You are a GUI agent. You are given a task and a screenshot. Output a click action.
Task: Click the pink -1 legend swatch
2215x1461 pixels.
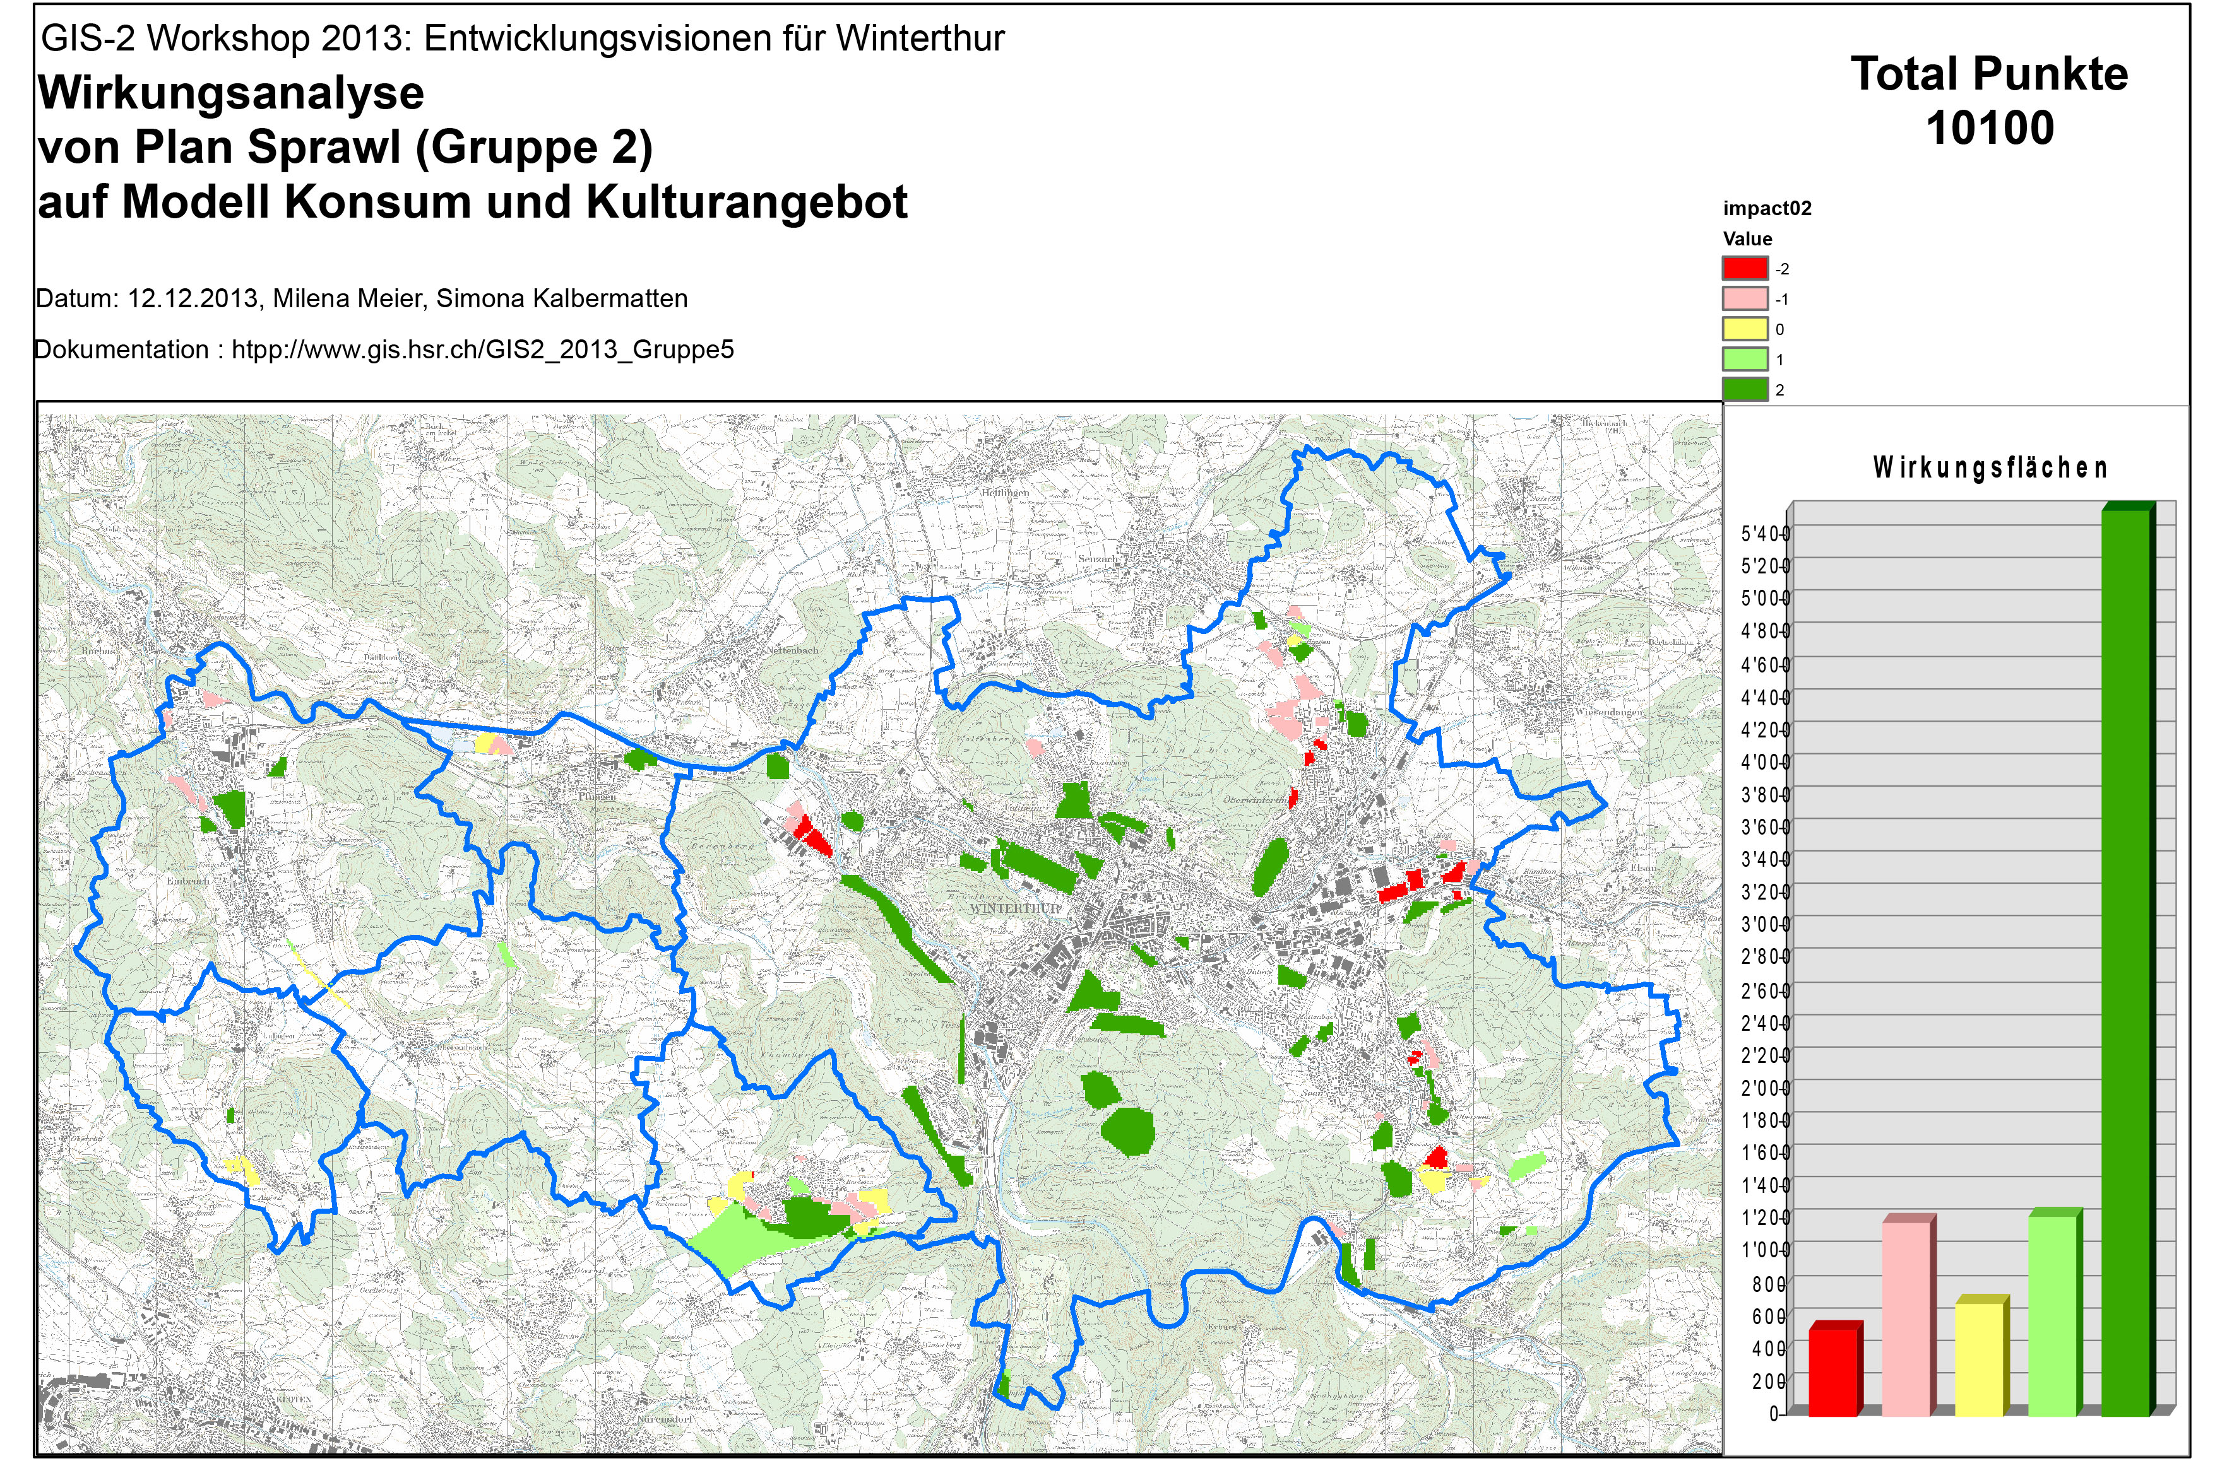click(1744, 299)
